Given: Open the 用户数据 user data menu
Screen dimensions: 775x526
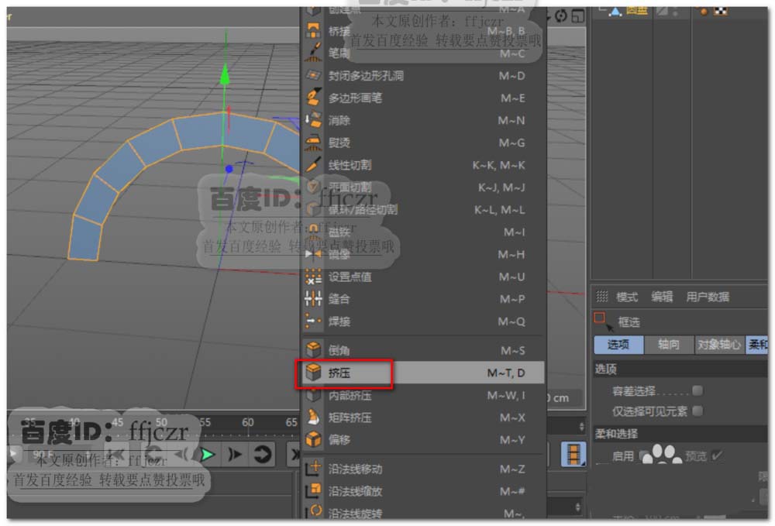Looking at the screenshot, I should 708,297.
